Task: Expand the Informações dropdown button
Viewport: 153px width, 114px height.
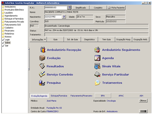Action: (38, 40)
